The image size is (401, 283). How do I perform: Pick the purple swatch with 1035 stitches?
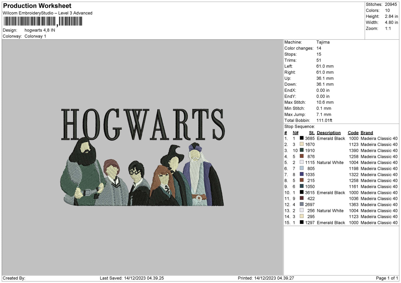click(302, 174)
